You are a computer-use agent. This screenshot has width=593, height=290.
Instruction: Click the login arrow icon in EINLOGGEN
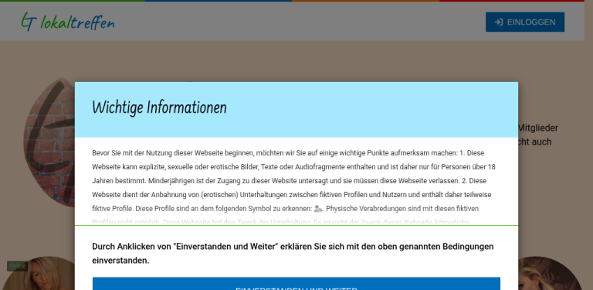pyautogui.click(x=499, y=22)
